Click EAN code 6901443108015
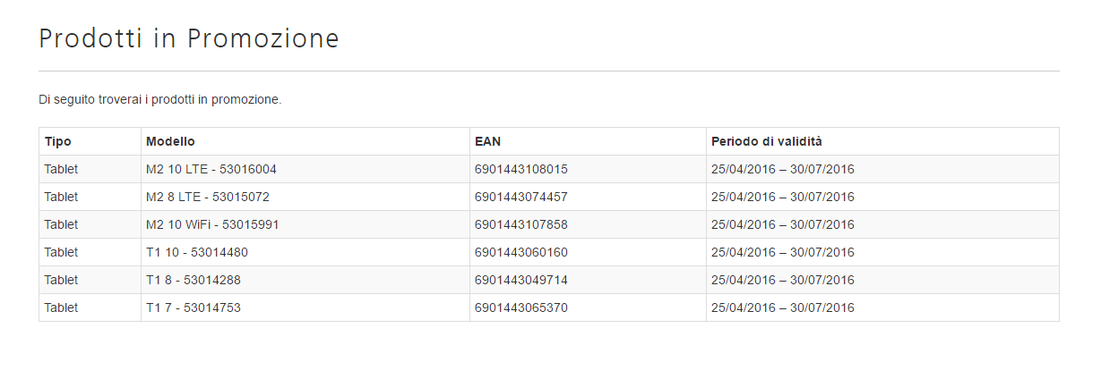This screenshot has width=1101, height=379. point(521,169)
